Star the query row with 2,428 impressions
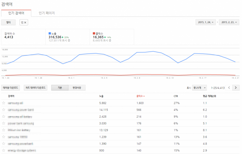This screenshot has width=242, height=154. coord(3,116)
